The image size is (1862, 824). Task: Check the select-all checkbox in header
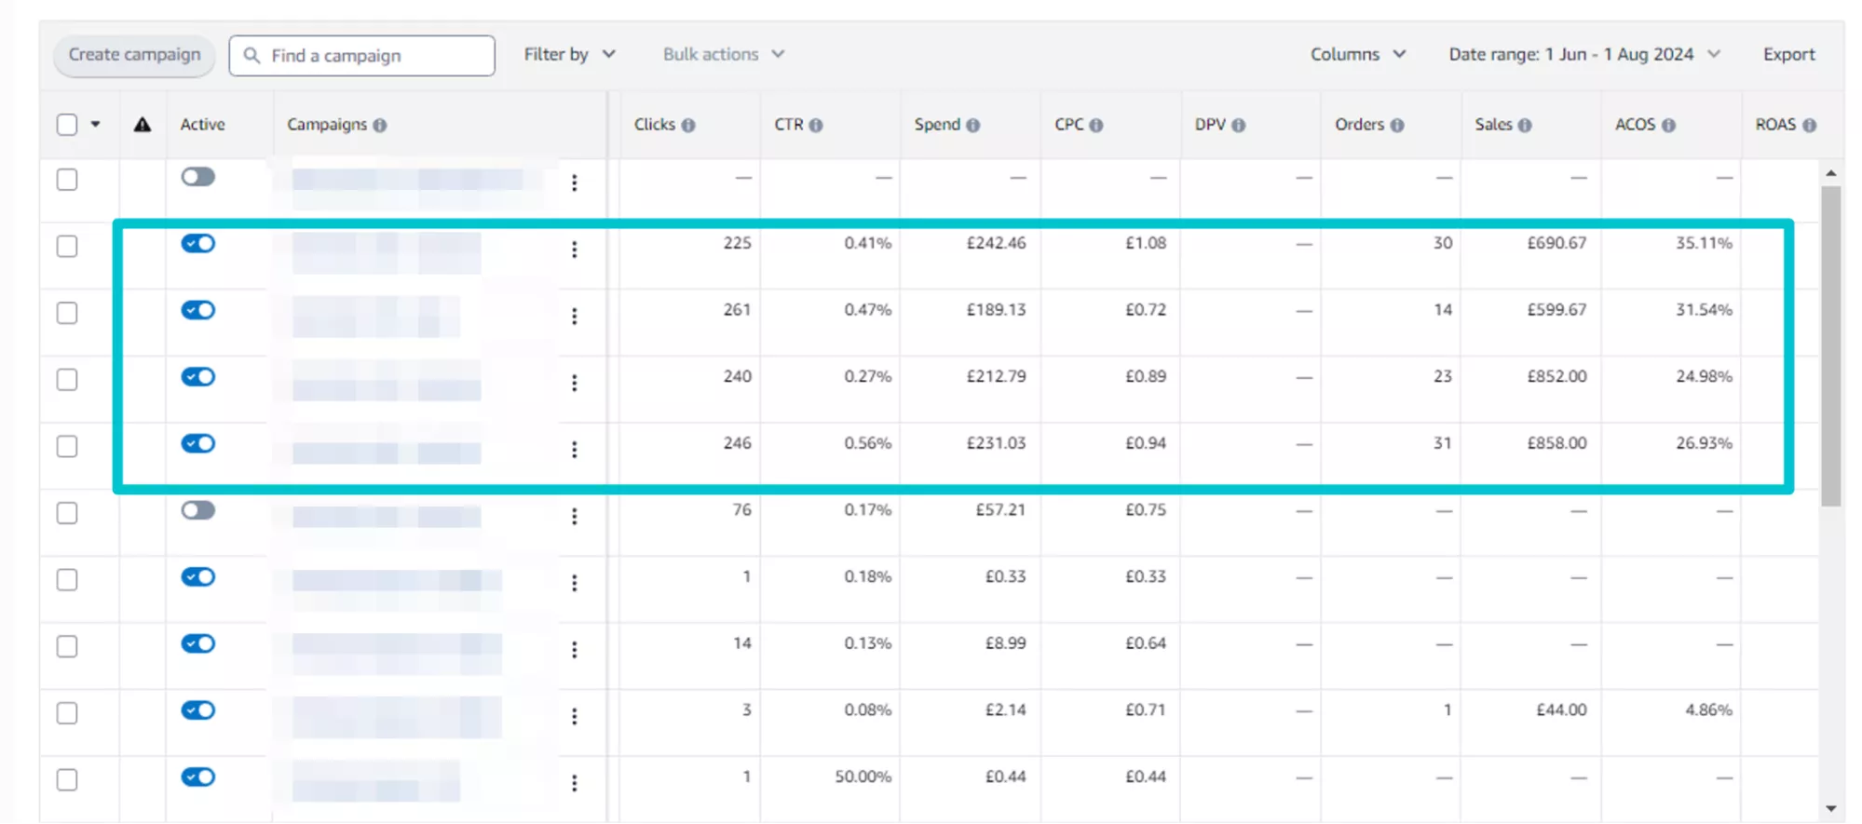click(67, 125)
